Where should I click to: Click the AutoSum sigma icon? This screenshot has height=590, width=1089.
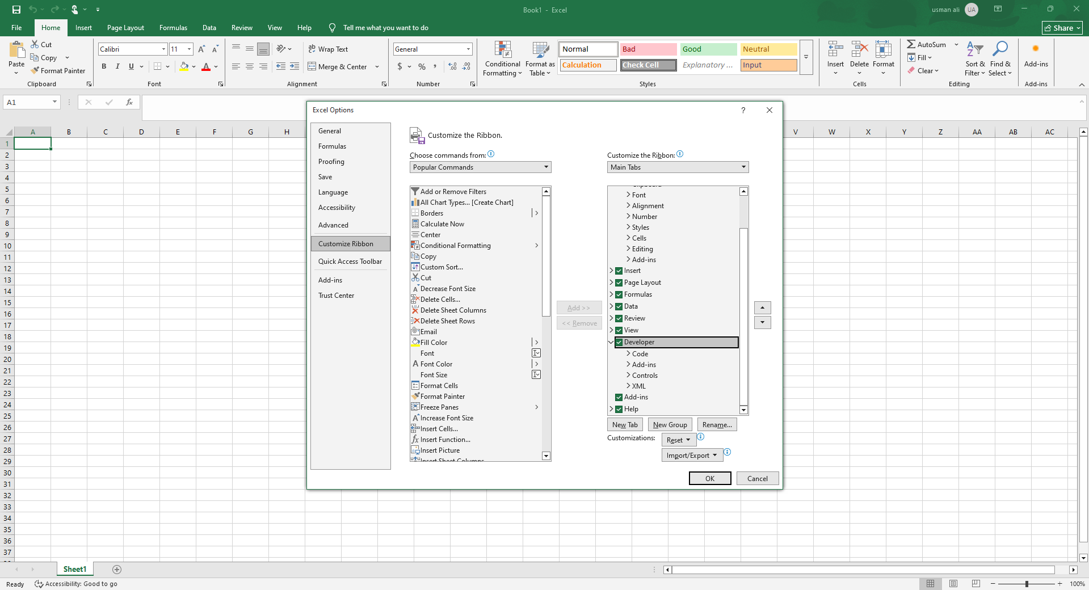point(911,44)
